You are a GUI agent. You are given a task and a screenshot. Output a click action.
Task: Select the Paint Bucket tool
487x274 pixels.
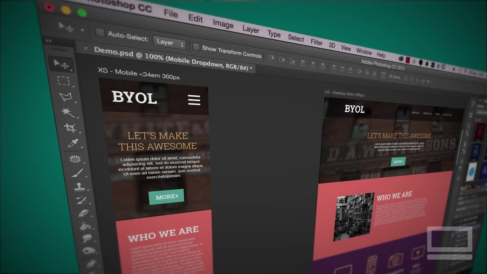pos(85,226)
